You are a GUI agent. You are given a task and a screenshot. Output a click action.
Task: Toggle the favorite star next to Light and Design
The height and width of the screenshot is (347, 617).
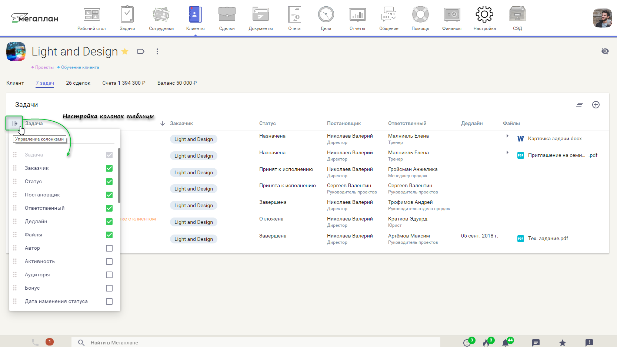coord(125,51)
